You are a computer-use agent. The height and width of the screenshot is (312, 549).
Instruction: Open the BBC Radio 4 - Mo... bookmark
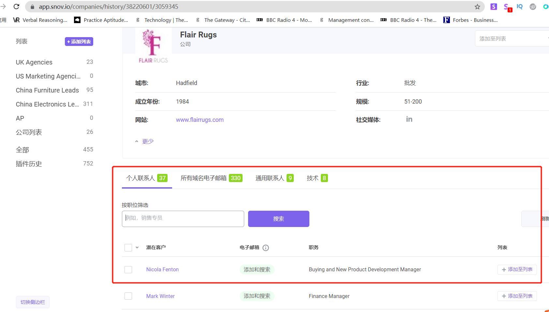(284, 20)
